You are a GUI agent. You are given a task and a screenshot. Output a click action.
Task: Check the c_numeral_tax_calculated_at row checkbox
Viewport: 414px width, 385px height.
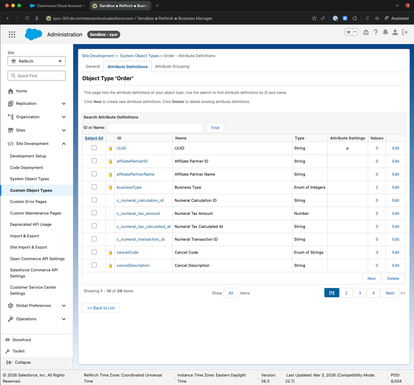coord(94,226)
